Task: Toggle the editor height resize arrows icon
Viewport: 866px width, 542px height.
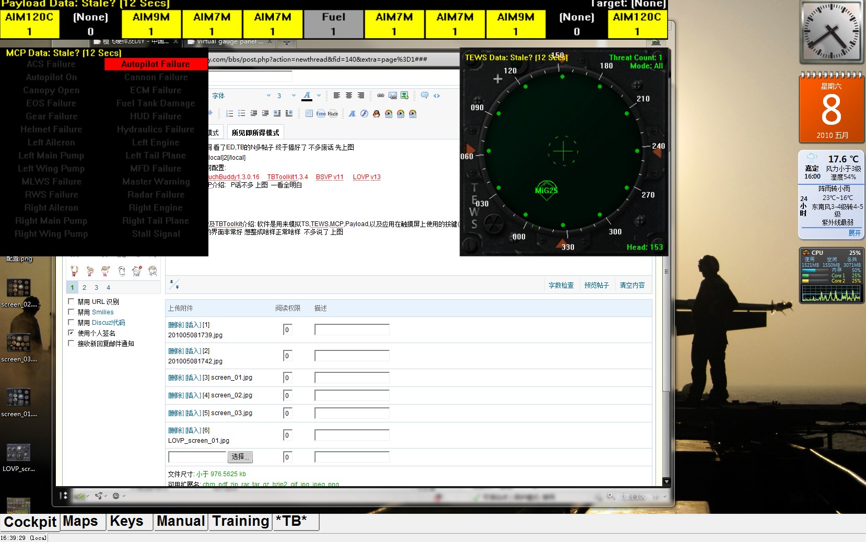Action: point(174,285)
